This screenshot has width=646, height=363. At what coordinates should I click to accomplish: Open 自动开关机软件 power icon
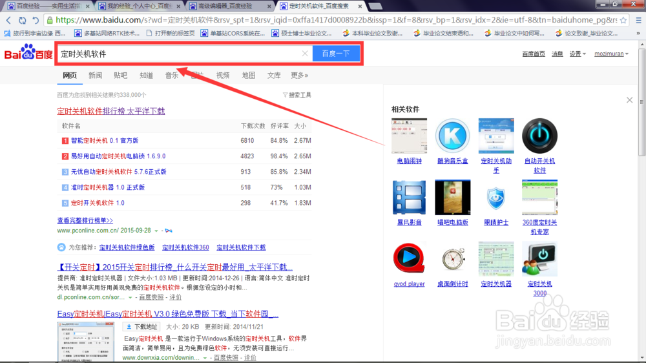(x=539, y=136)
